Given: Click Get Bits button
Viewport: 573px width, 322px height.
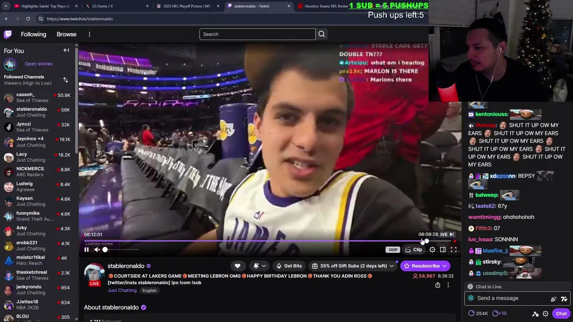Looking at the screenshot, I should (289, 266).
